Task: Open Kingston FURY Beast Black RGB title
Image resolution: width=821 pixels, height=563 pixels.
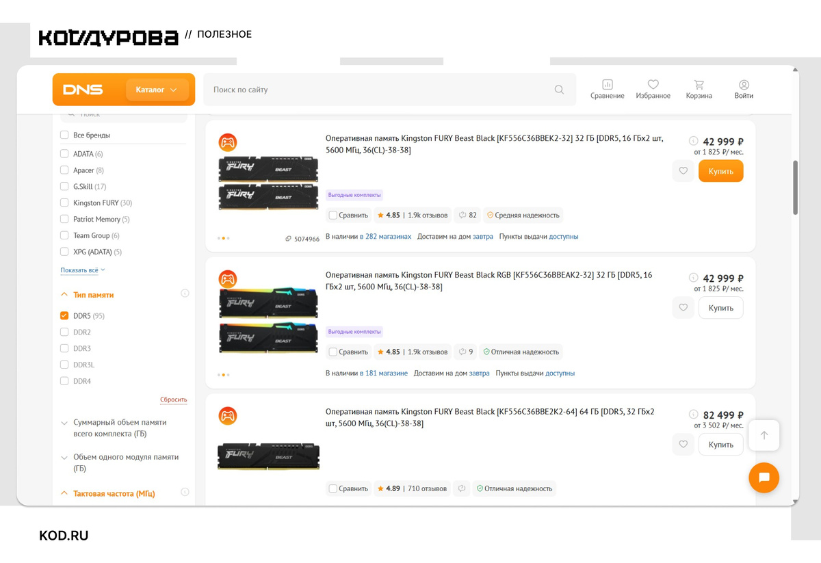Action: 488,280
